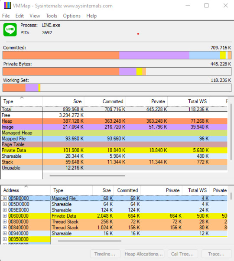234x261 pixels.
Task: Open the Help menu
Action: pyautogui.click(x=91, y=16)
